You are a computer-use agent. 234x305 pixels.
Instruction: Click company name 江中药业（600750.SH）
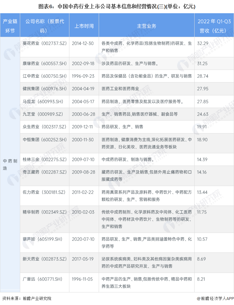[44, 76]
